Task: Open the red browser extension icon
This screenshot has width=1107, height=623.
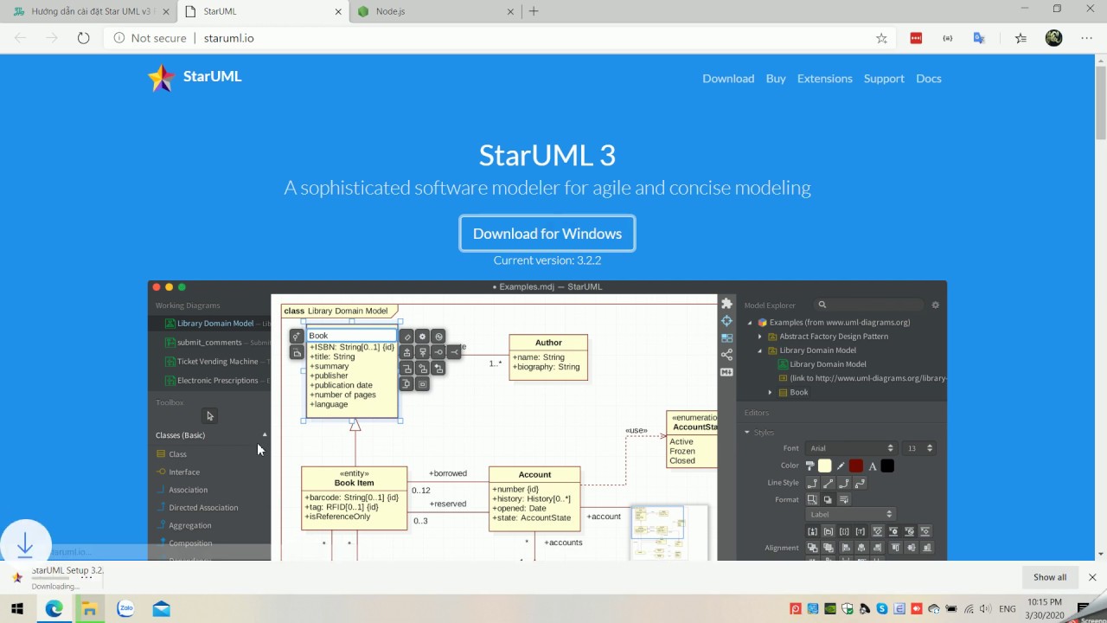Action: (x=916, y=38)
